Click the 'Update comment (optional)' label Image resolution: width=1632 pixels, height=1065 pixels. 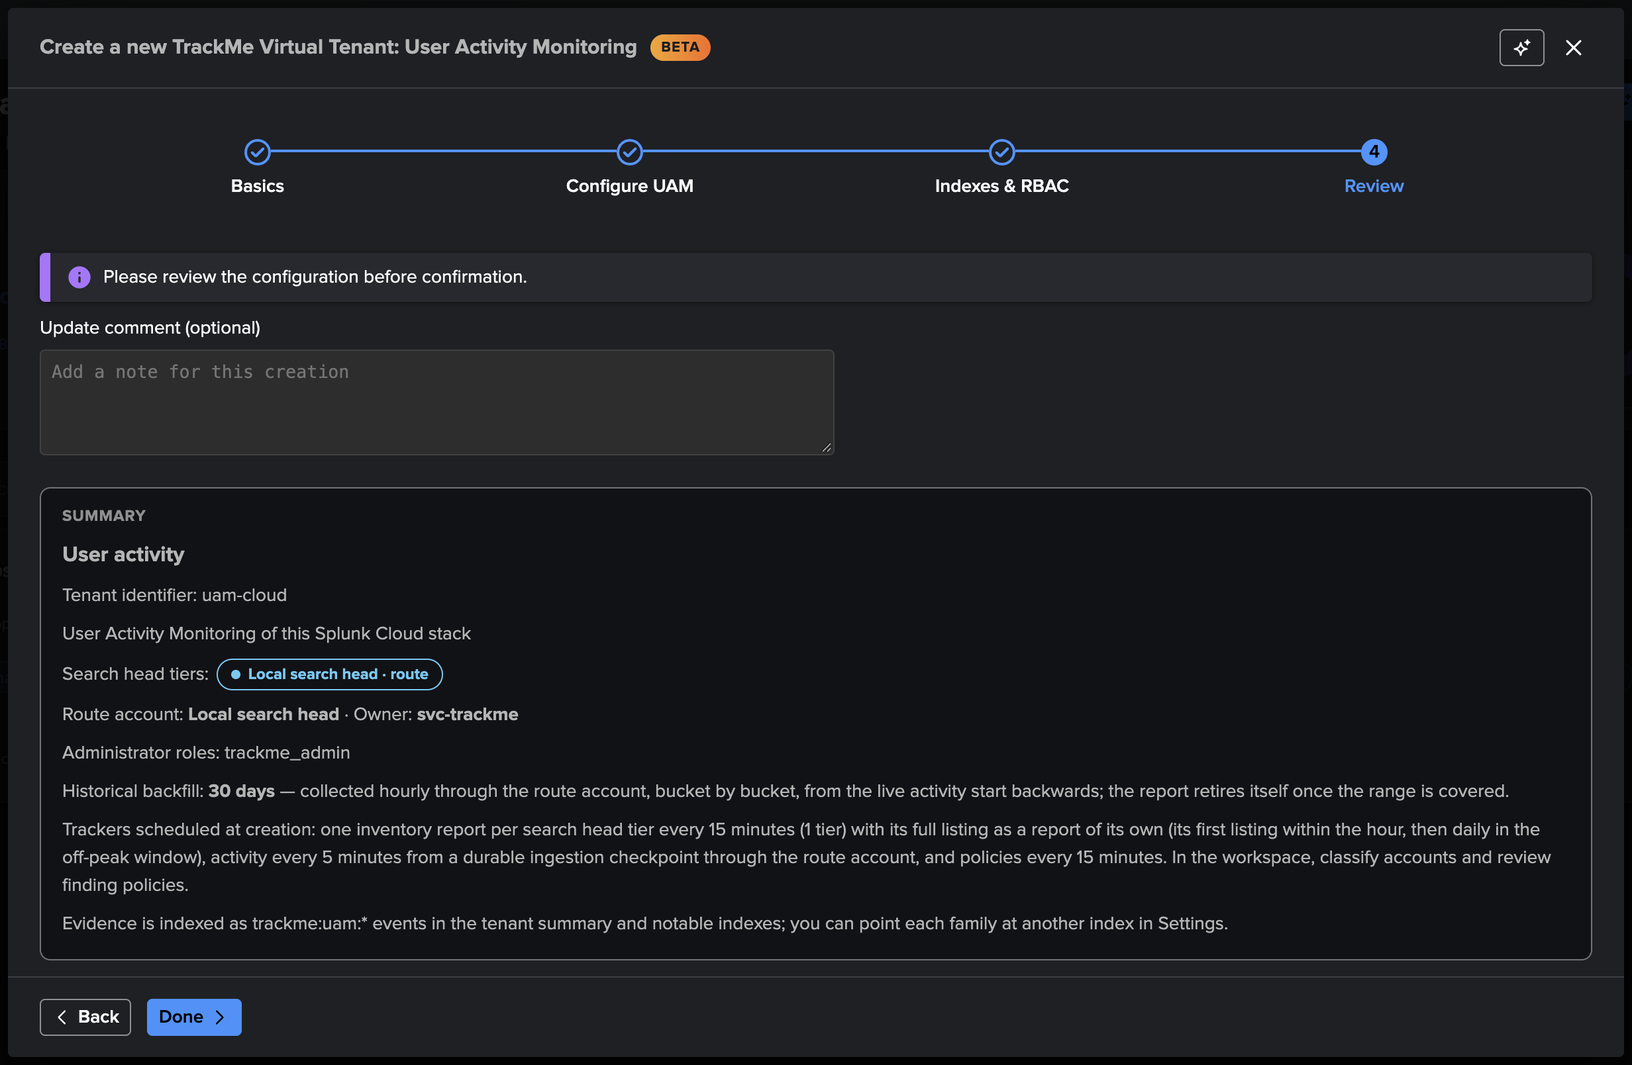coord(150,328)
